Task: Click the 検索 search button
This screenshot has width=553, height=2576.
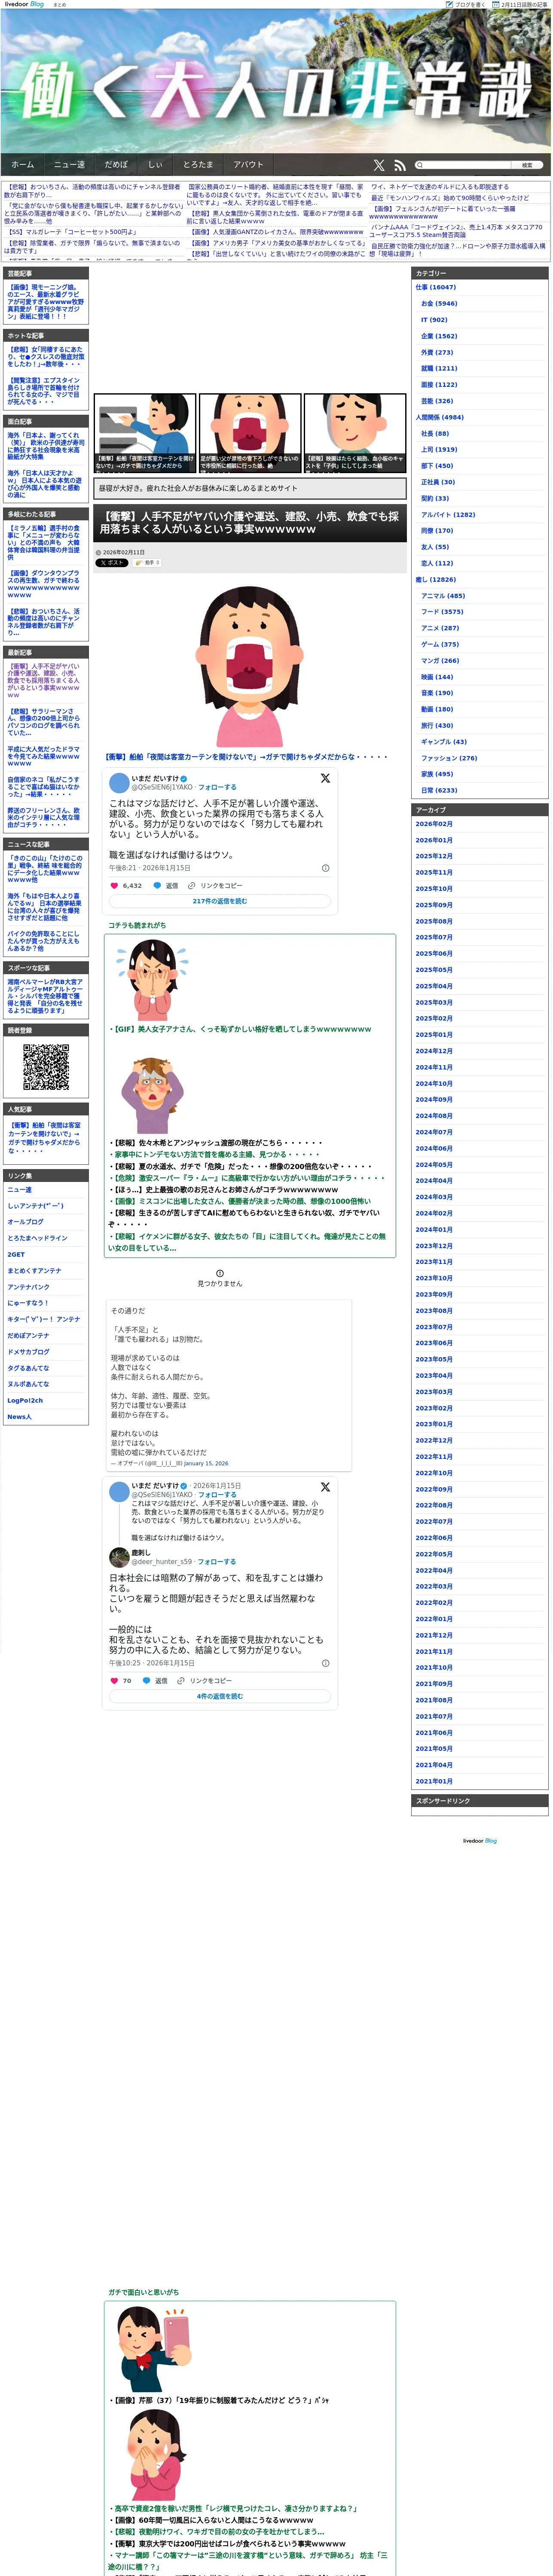Action: (527, 165)
